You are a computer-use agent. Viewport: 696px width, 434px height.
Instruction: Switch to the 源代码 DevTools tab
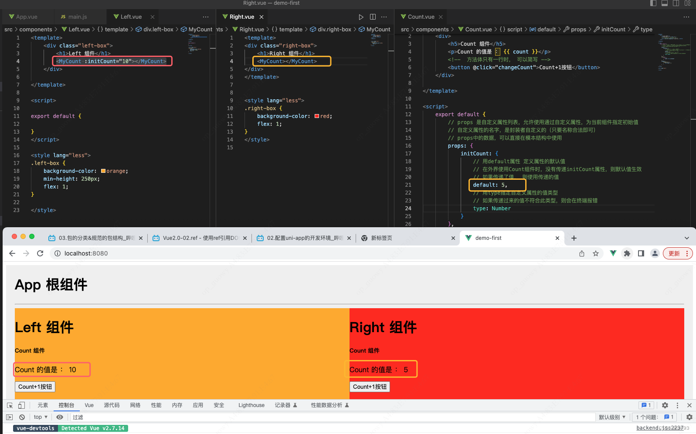(x=112, y=405)
